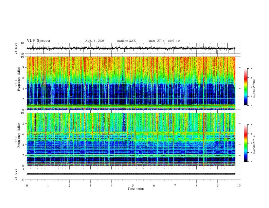Click the ch.2 spectrogram color scale bar
The height and width of the screenshot is (208, 269).
tap(246, 143)
